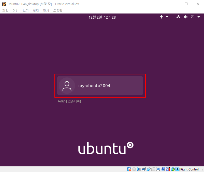Expand the system menu arrow beside power
Viewport: 204px width, 172px height.
coord(199,17)
